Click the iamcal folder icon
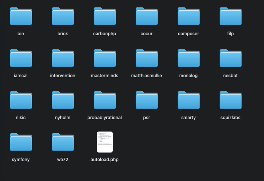The height and width of the screenshot is (181, 264). [x=21, y=58]
